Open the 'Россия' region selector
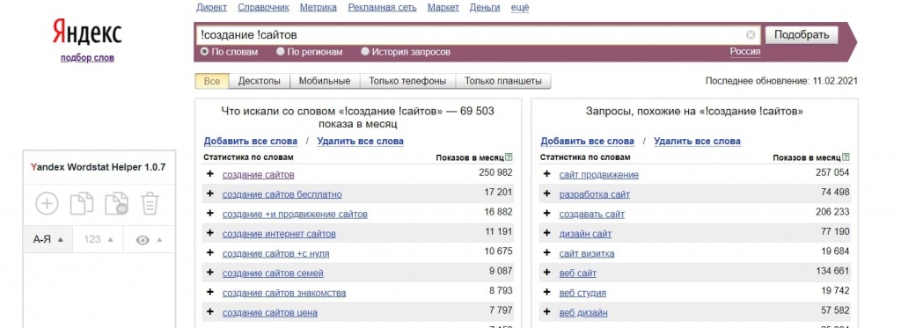 pyautogui.click(x=745, y=52)
